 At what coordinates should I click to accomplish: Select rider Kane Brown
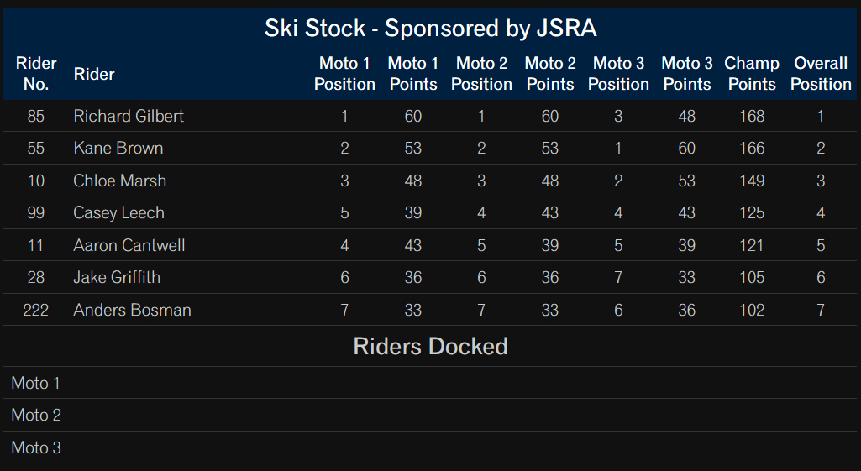118,149
